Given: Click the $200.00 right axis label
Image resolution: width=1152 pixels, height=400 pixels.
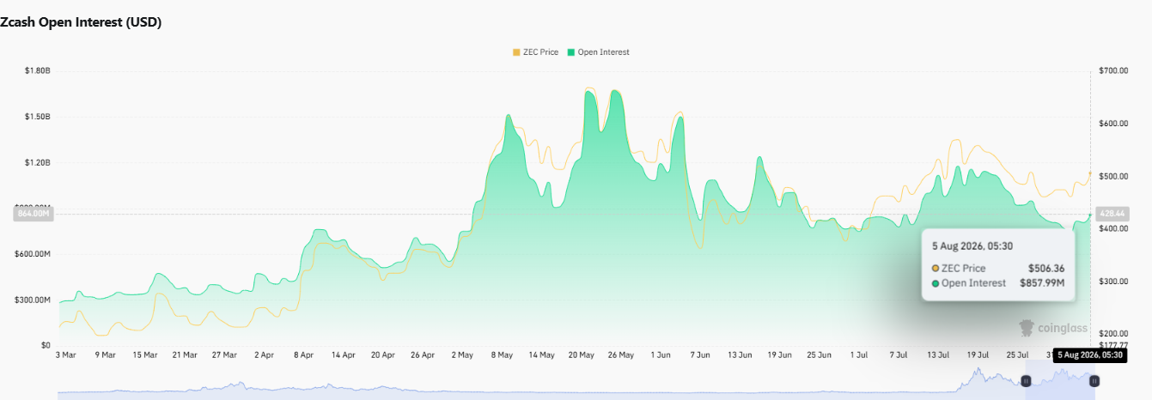Looking at the screenshot, I should coord(1113,334).
